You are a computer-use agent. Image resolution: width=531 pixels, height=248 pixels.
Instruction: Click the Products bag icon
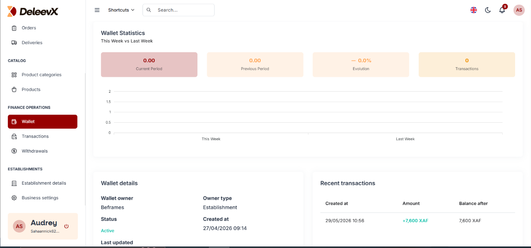point(14,89)
